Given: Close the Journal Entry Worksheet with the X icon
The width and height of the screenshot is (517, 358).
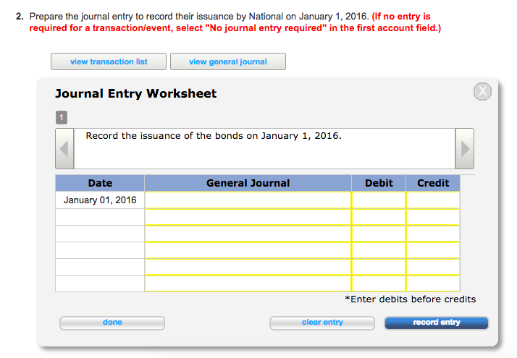Looking at the screenshot, I should coord(482,91).
